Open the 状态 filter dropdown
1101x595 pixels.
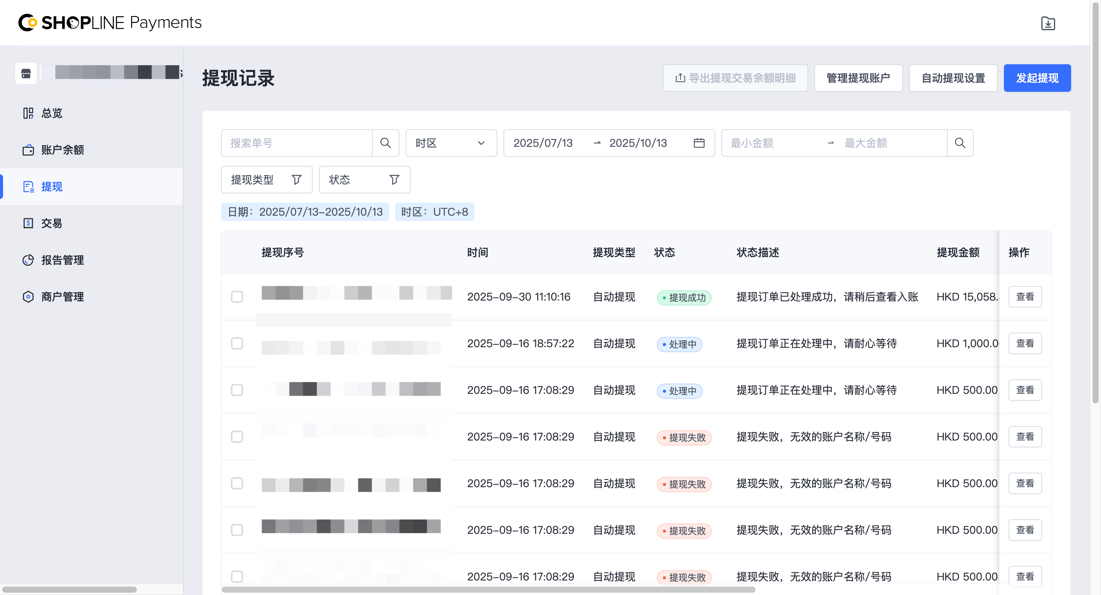(x=364, y=179)
